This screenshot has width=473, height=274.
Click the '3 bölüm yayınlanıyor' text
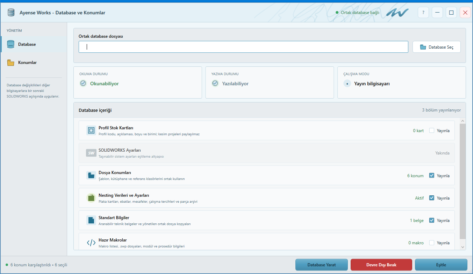pos(441,110)
